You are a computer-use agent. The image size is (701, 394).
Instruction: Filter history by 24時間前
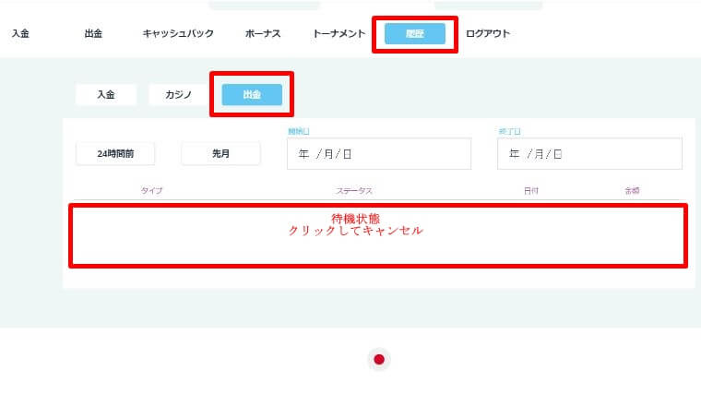pos(115,154)
